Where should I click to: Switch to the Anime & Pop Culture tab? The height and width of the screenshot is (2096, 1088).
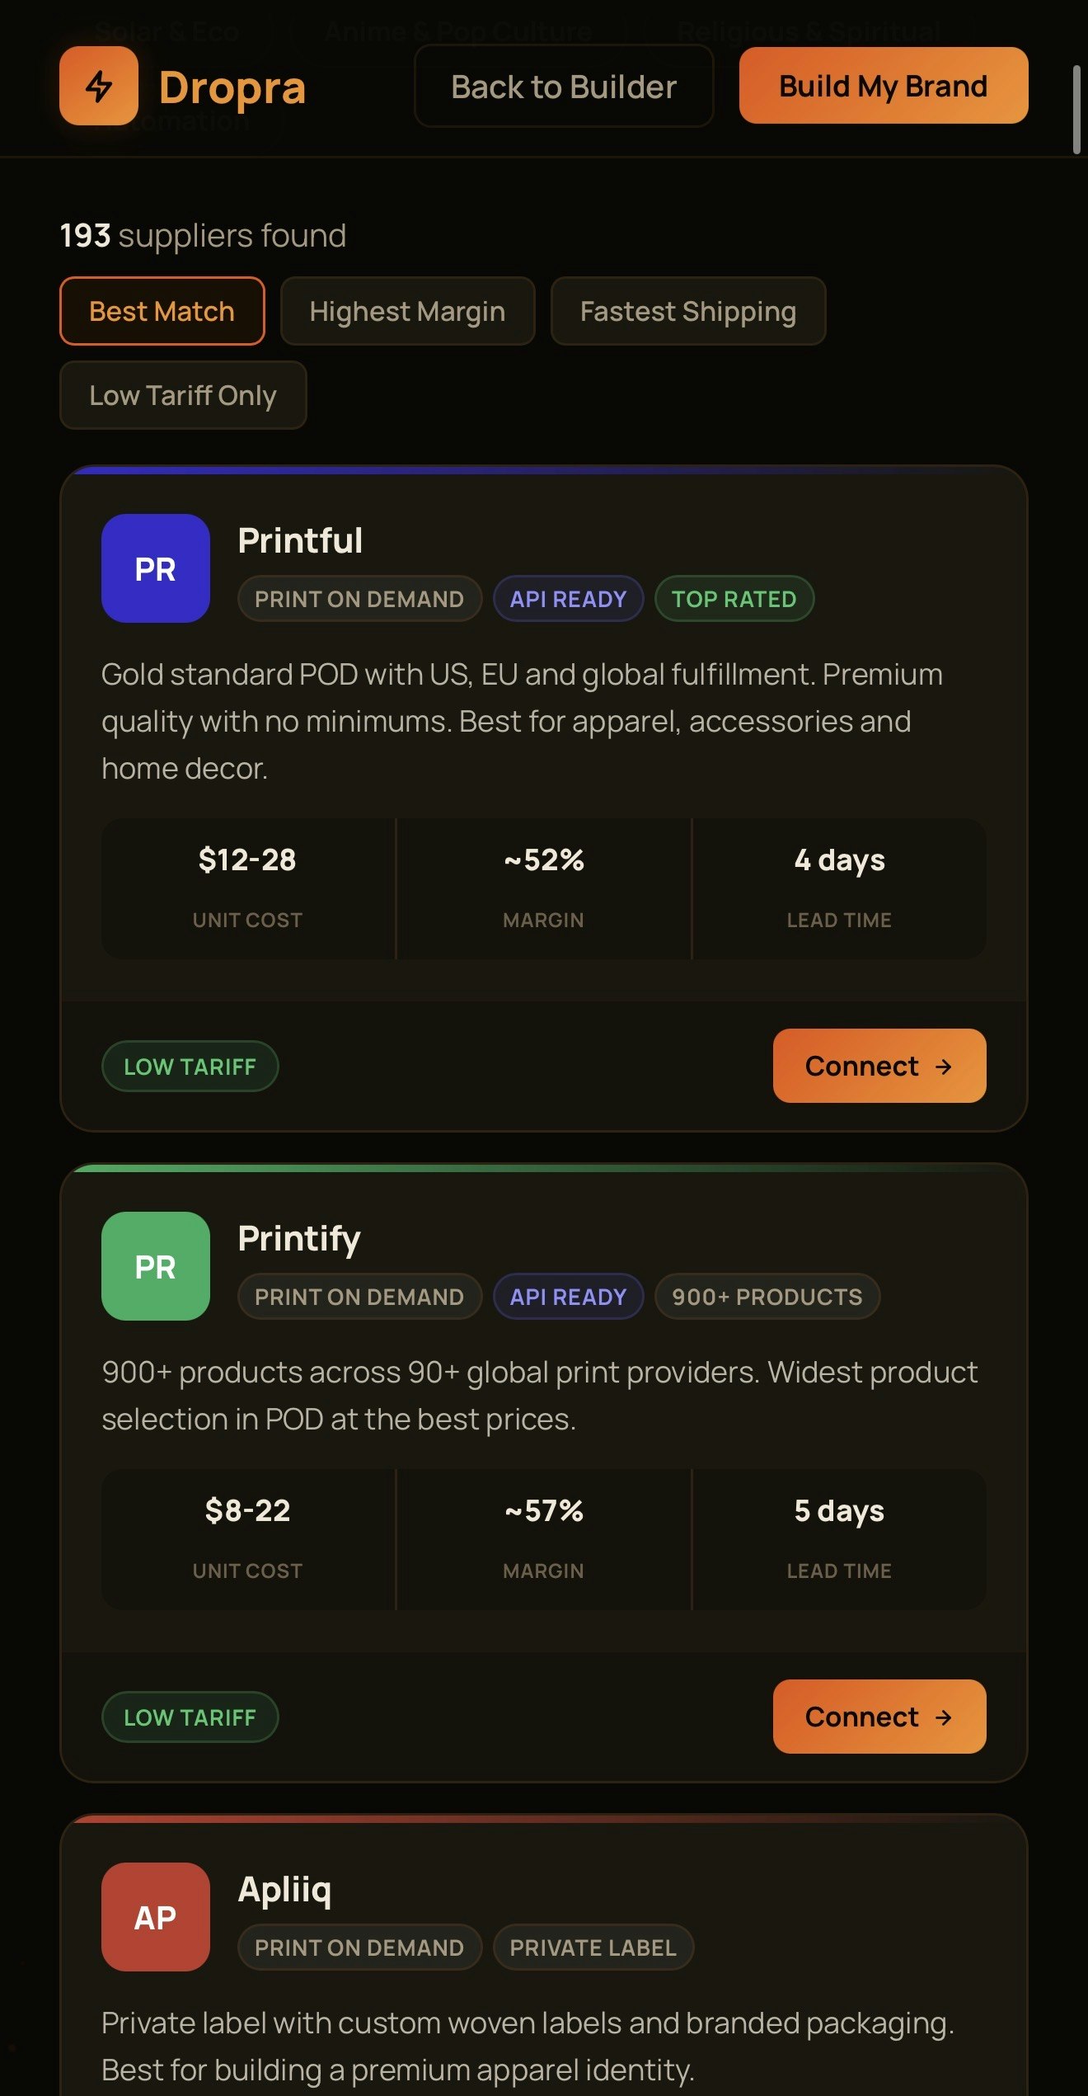(x=457, y=31)
